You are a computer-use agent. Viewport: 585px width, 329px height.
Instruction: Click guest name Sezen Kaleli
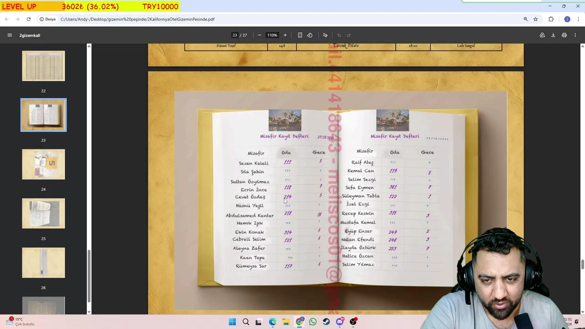coord(254,163)
